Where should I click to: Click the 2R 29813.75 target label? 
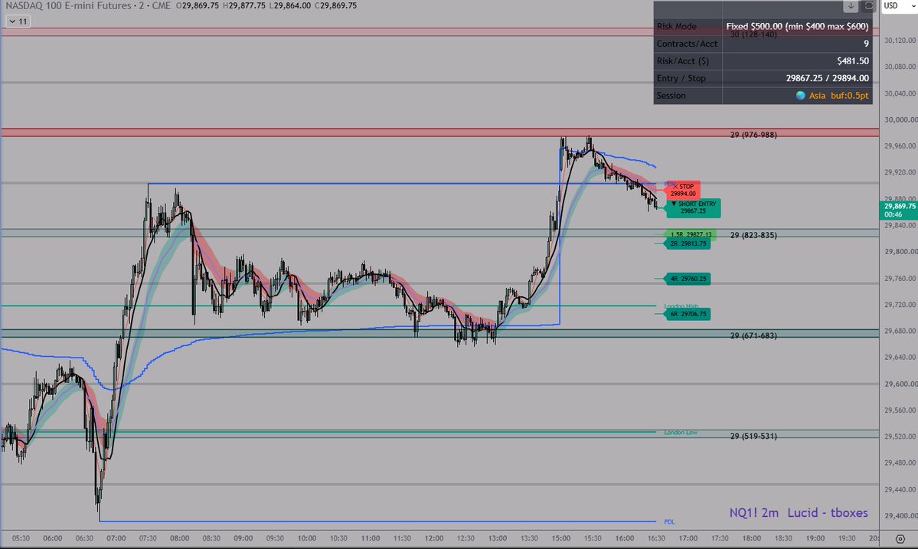[x=688, y=244]
